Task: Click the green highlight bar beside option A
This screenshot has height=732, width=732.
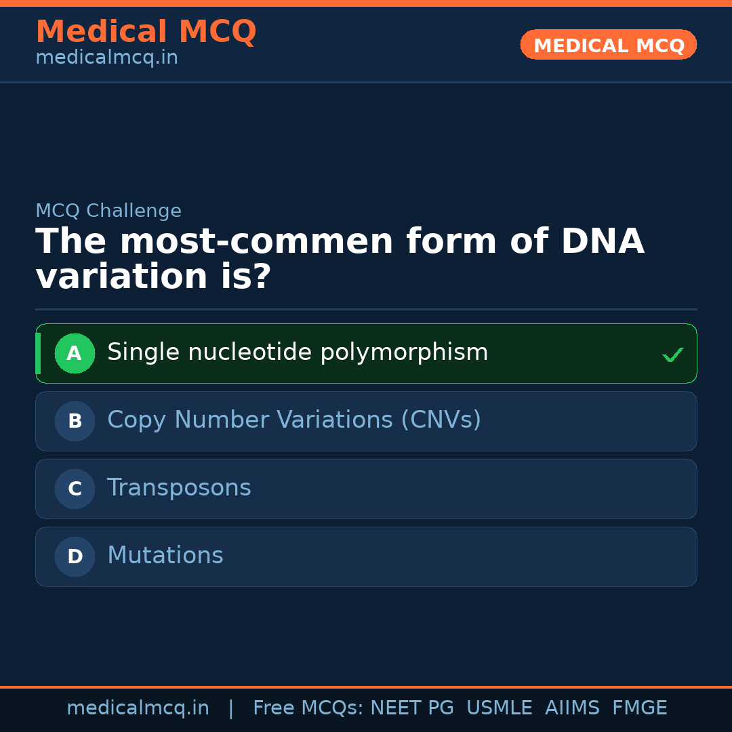Action: click(x=38, y=353)
